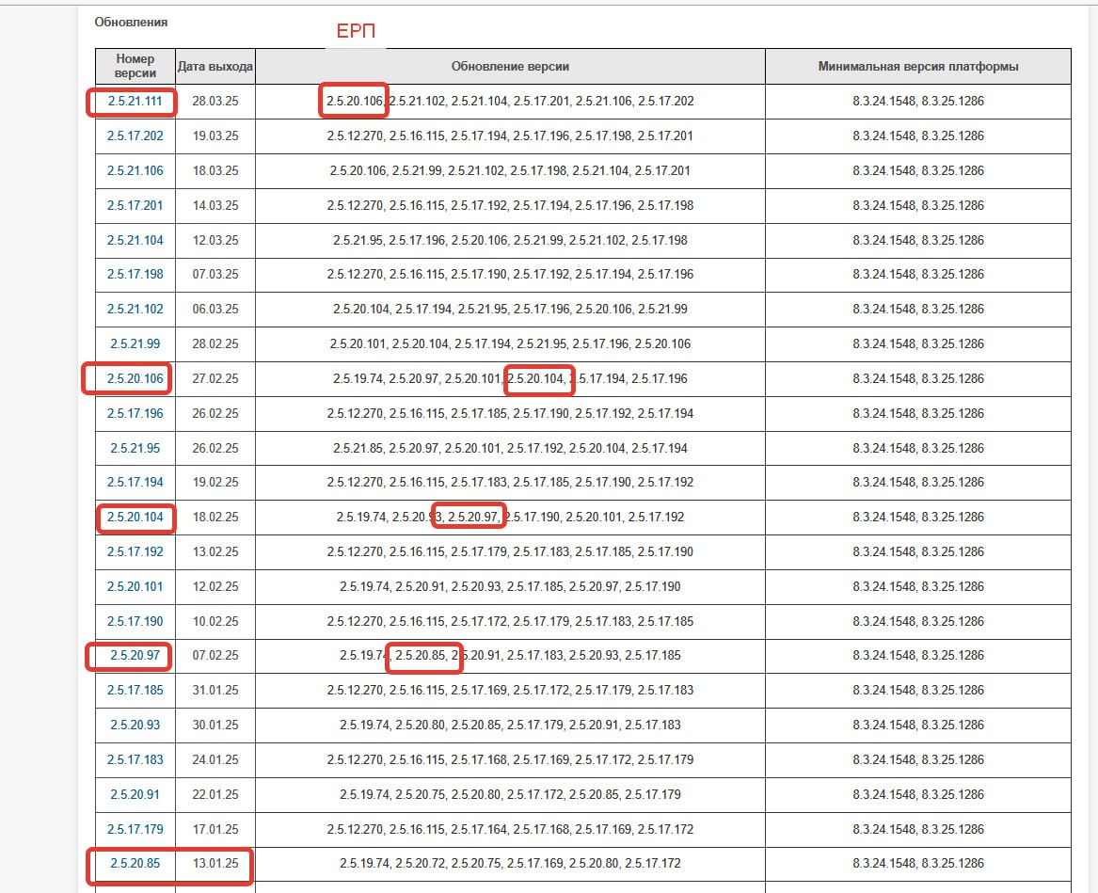
Task: Select date 26.02.25 in the 2.5.21.95 row
Action: point(215,448)
